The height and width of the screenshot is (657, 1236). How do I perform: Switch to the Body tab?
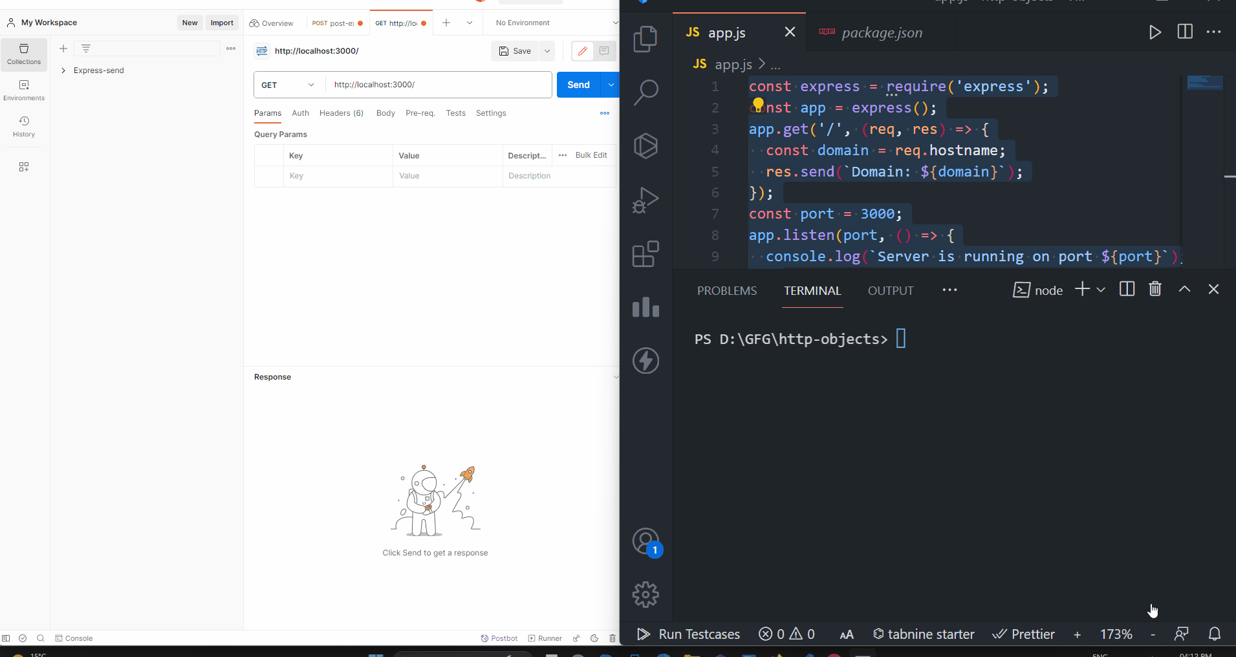[x=385, y=113]
